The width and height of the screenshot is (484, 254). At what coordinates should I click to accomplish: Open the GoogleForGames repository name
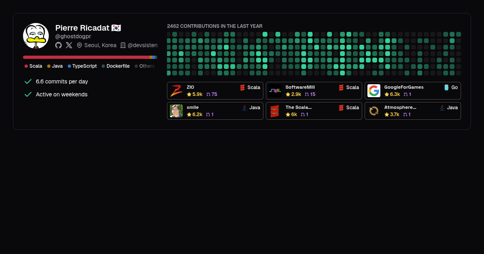(404, 87)
